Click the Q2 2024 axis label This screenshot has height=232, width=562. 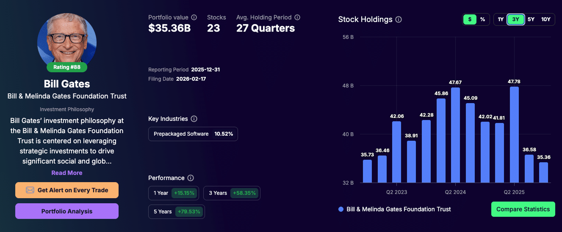pos(455,192)
